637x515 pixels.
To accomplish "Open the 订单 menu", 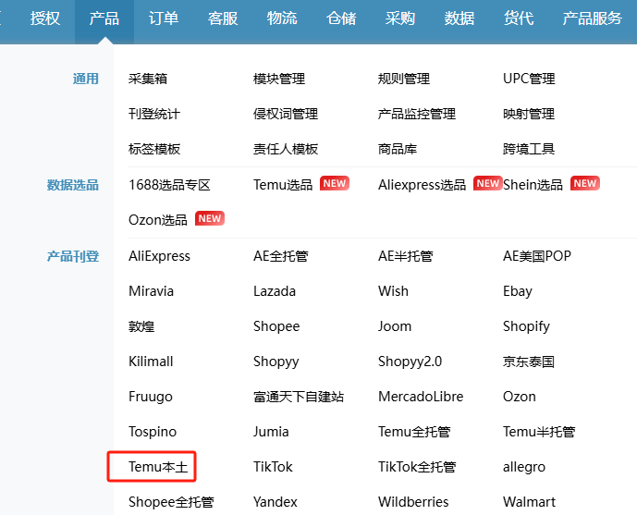I will [164, 18].
